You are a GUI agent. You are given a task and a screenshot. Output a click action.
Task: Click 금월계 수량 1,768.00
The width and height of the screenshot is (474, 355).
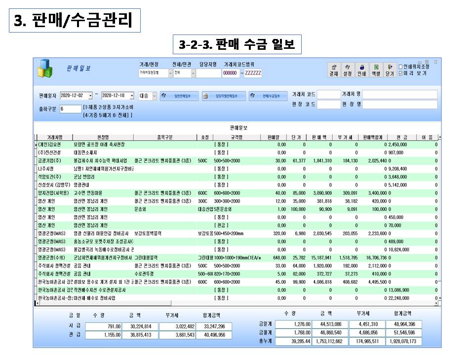click(x=293, y=333)
